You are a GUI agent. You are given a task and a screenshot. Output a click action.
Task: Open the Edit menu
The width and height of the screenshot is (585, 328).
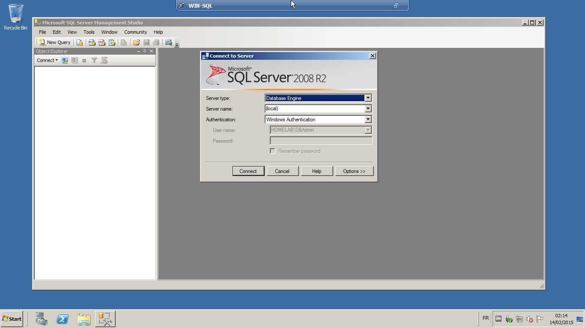[57, 32]
